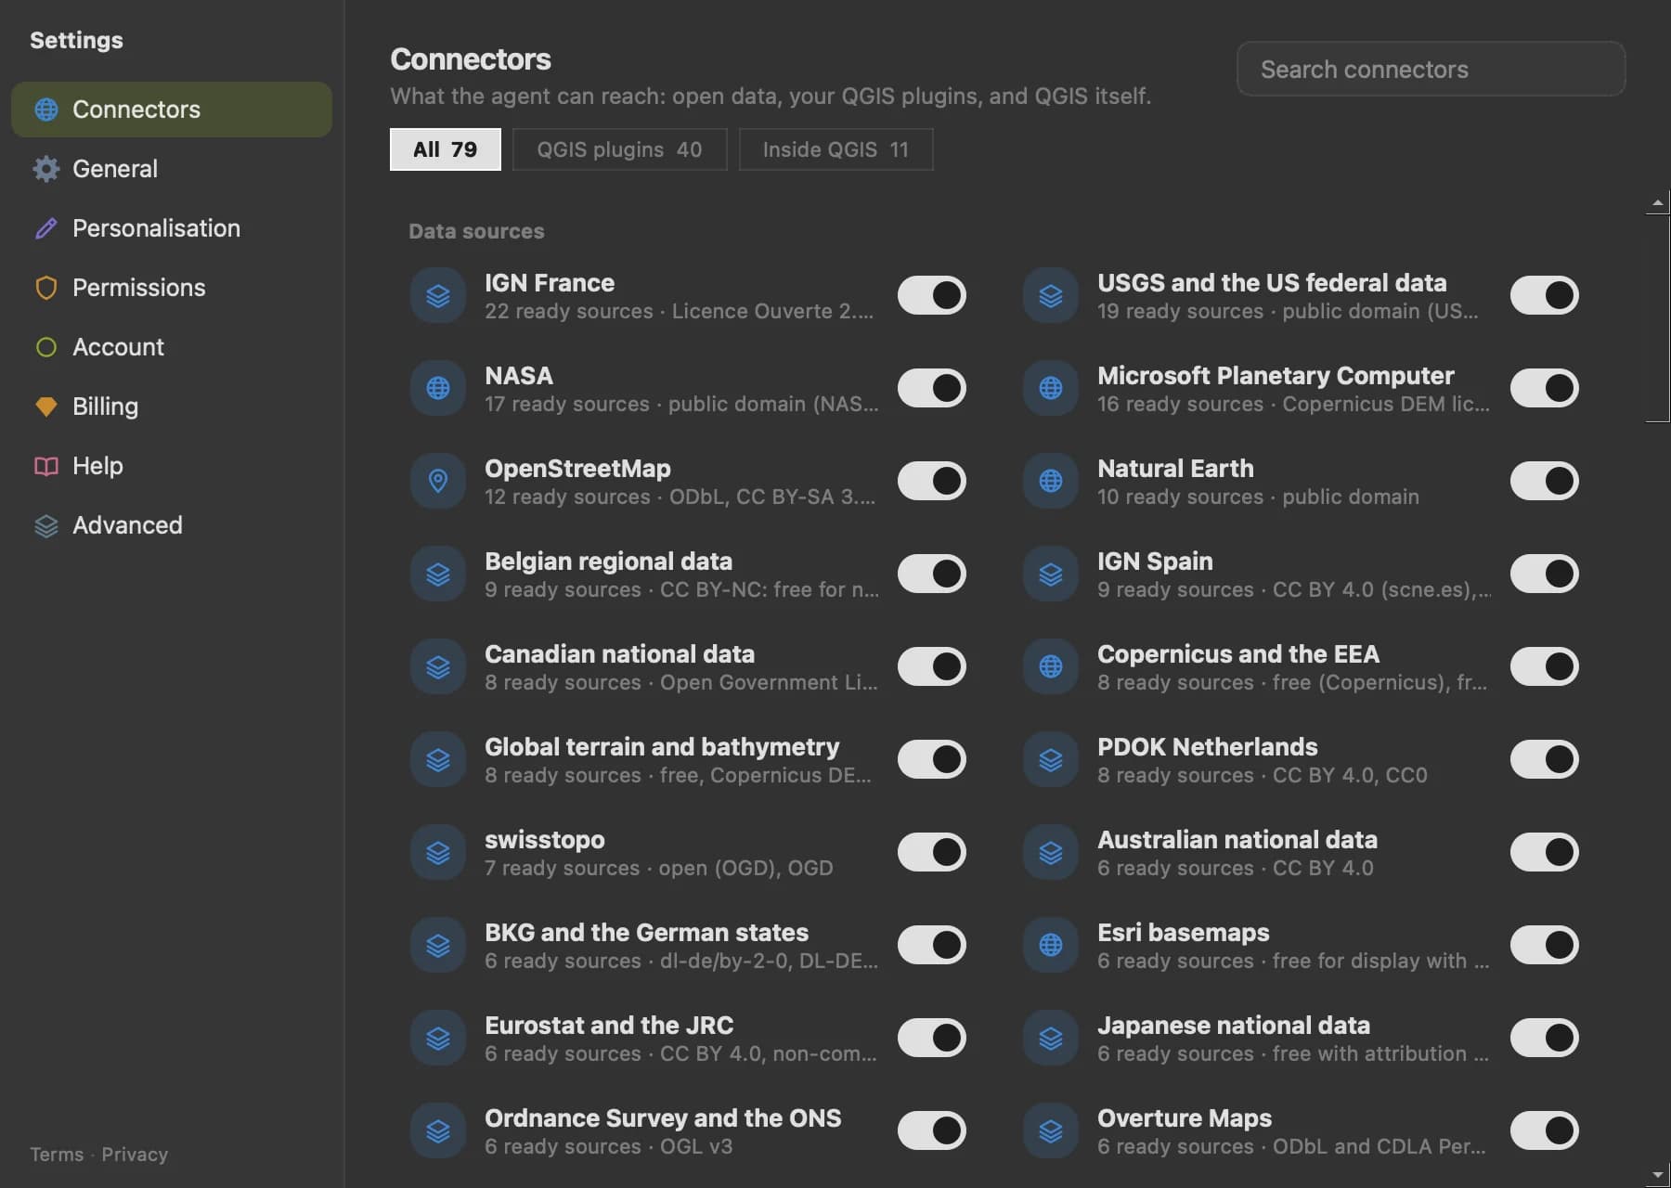Viewport: 1671px width, 1188px height.
Task: Toggle the Canadian national data switch
Action: click(932, 666)
